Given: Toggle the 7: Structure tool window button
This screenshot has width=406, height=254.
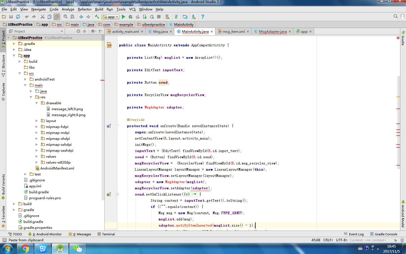Looking at the screenshot, I should pyautogui.click(x=3, y=66).
